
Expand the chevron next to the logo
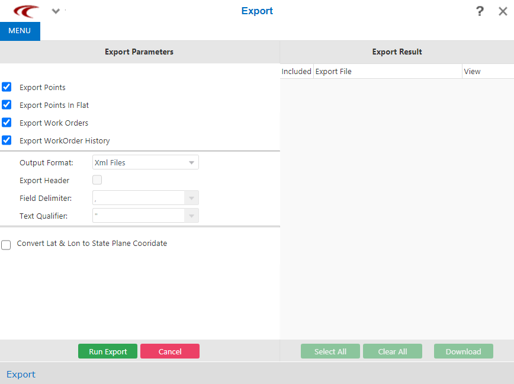tap(55, 11)
